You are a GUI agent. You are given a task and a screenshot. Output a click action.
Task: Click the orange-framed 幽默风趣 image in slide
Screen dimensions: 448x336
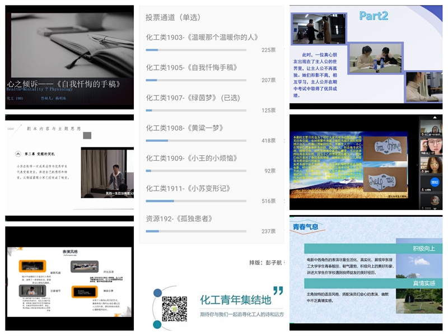pyautogui.click(x=33, y=266)
